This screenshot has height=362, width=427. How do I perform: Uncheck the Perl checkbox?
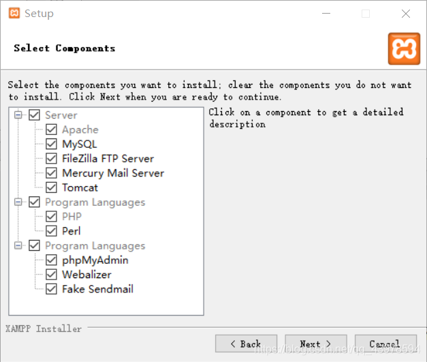51,231
